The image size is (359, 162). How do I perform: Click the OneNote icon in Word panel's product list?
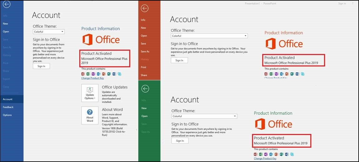pyautogui.click(x=93, y=74)
